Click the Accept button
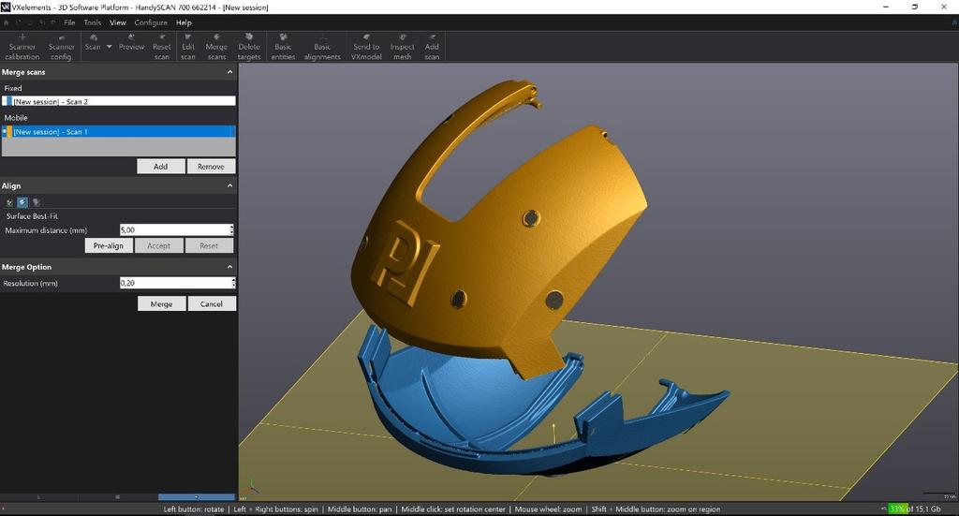The height and width of the screenshot is (516, 959). click(158, 245)
